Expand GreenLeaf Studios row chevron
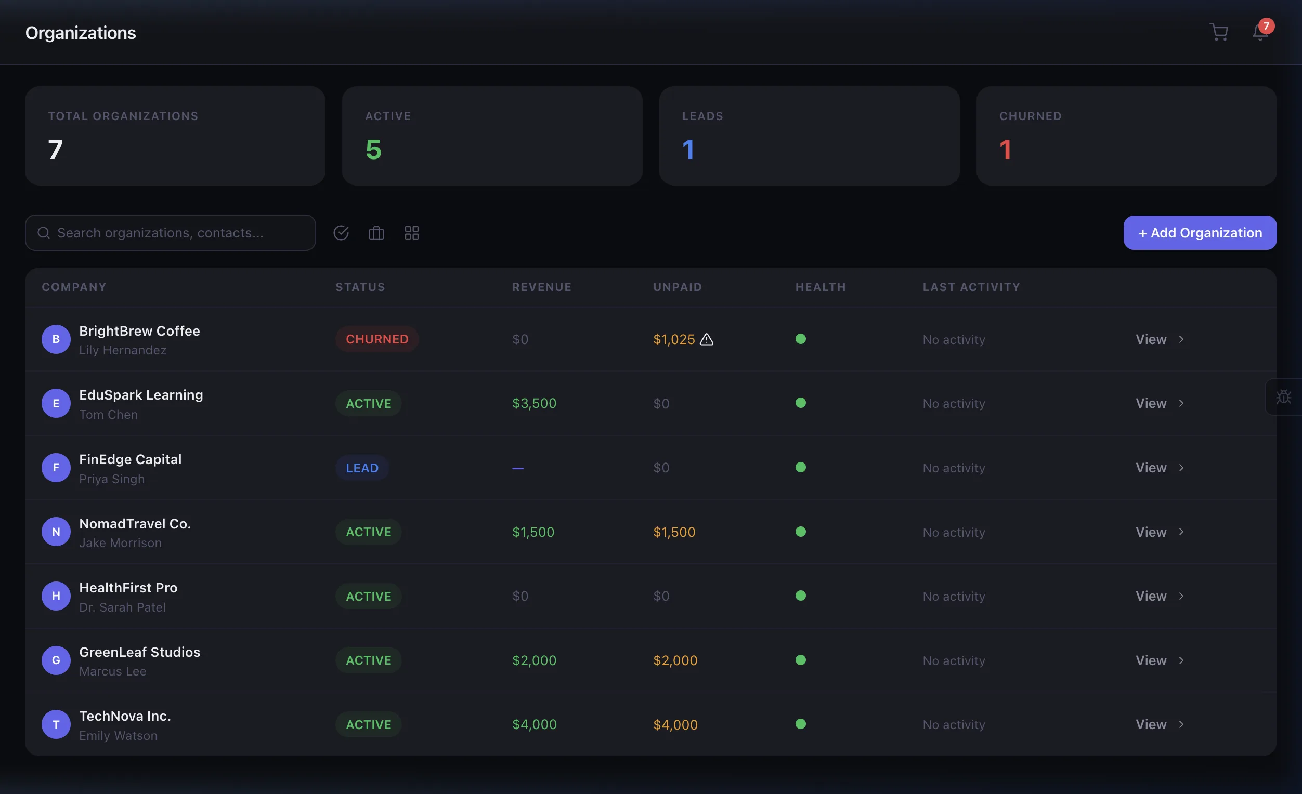 (x=1181, y=660)
